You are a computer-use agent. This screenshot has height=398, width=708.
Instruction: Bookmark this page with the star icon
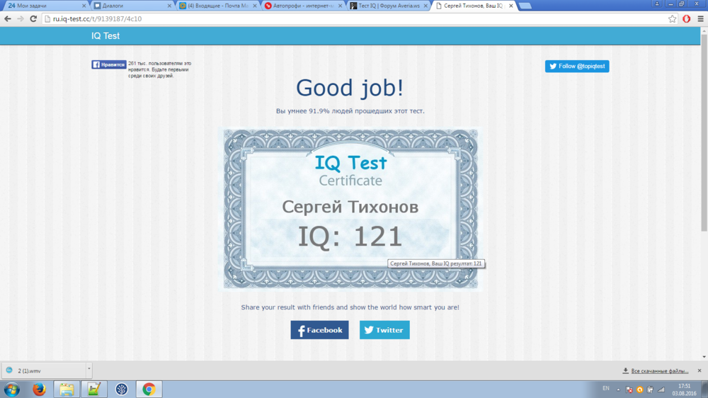[x=673, y=19]
